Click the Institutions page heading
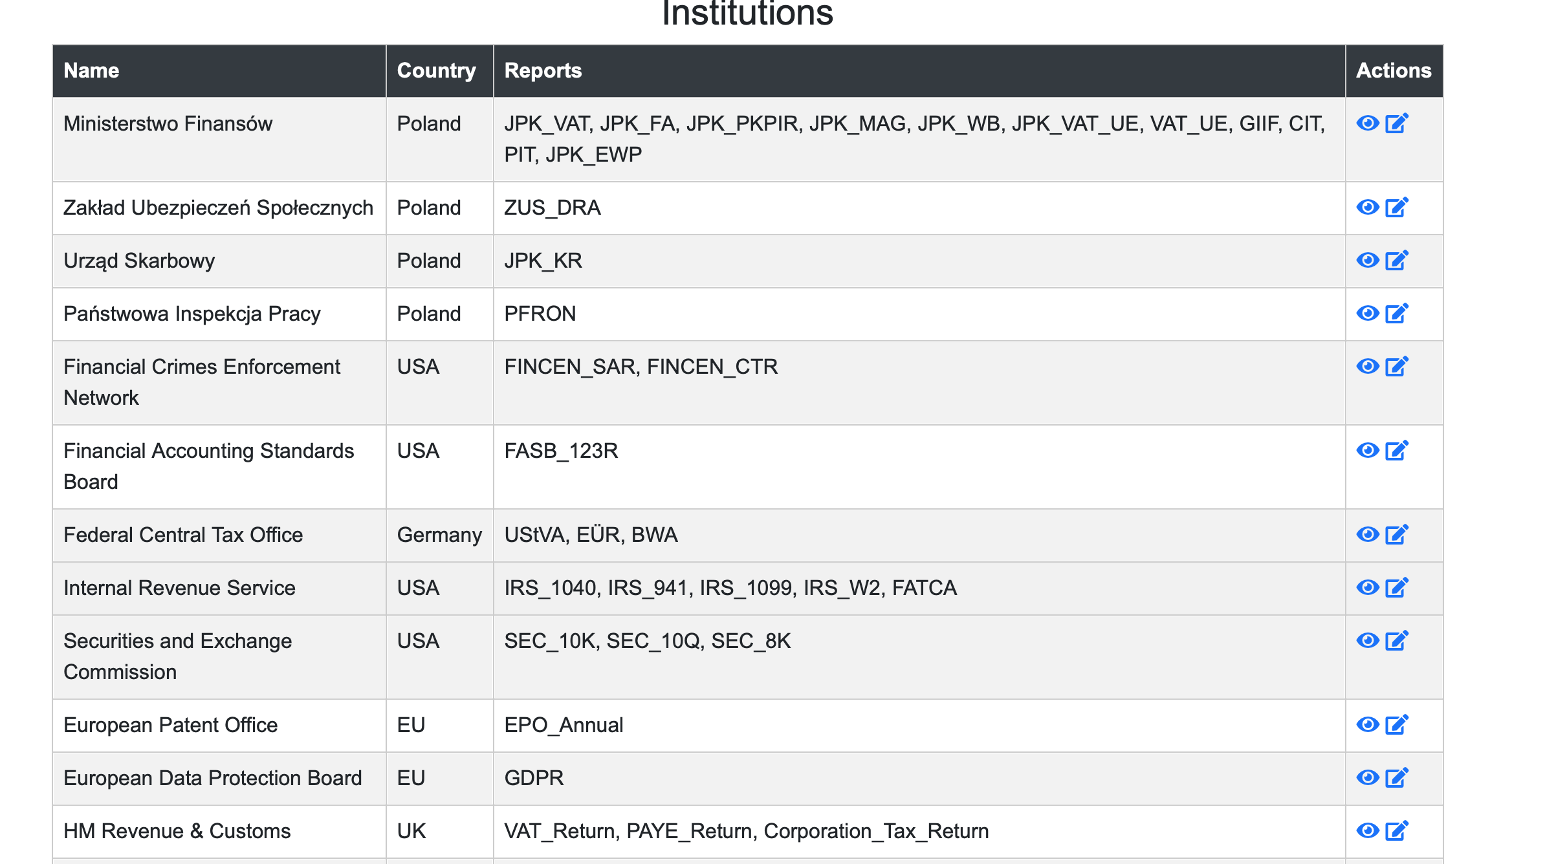Screen dimensions: 1545x864 tap(747, 14)
